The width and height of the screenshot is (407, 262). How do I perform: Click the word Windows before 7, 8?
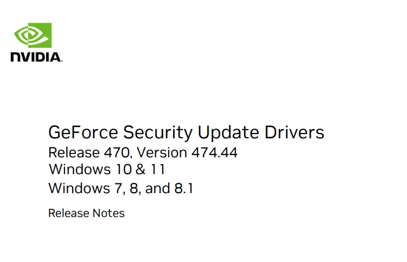[x=79, y=188]
